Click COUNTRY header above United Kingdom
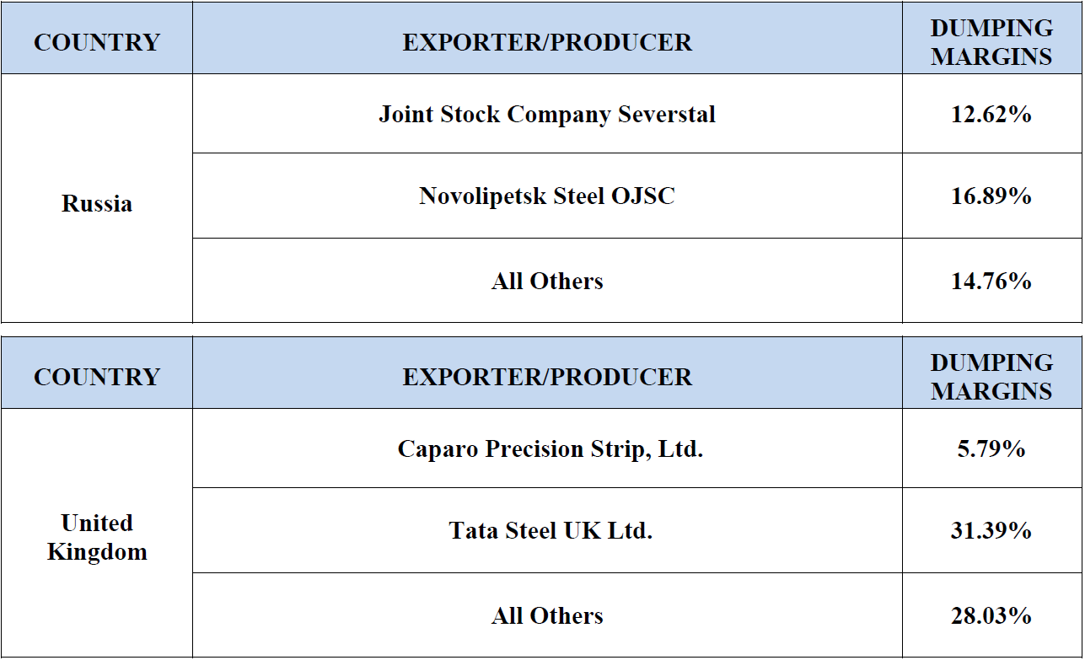Screen dimensions: 1085x671 [x=97, y=377]
